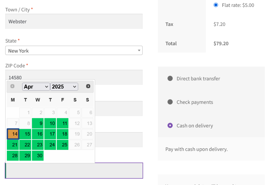Choose April 9 delivery date
Viewport: 268px width, 185px height.
(38, 123)
